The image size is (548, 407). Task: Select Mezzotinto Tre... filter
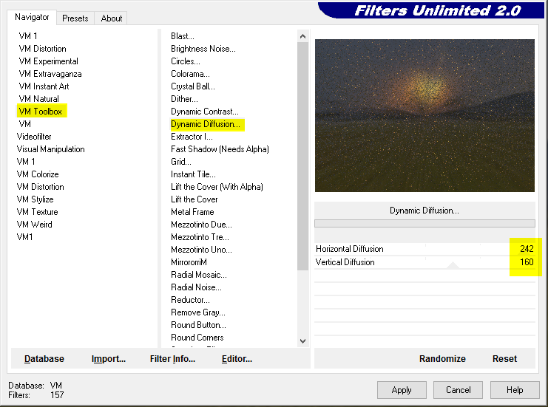click(x=200, y=237)
